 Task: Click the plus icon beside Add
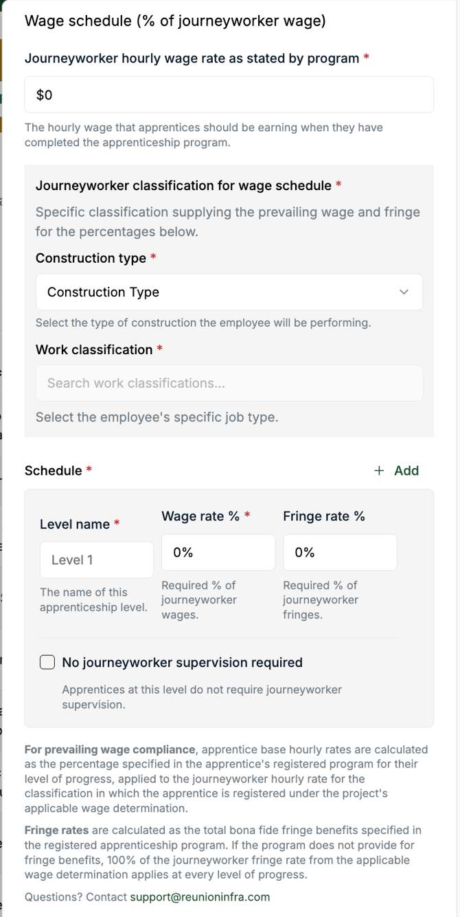(379, 471)
